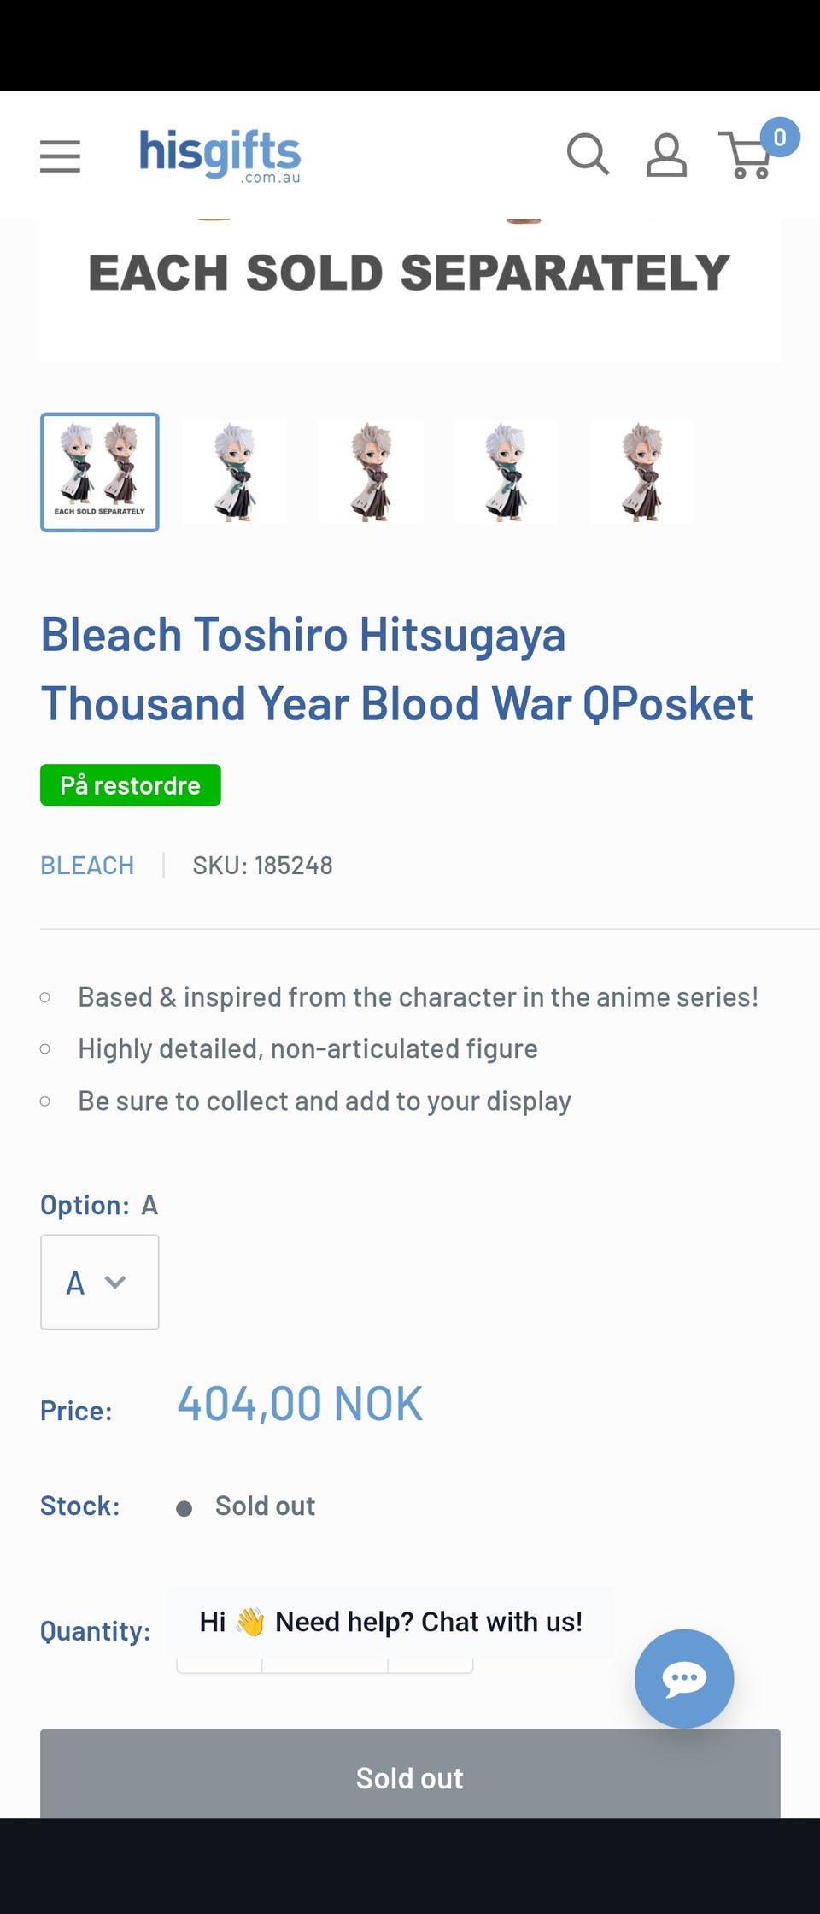The image size is (820, 1914).
Task: Click the quantity number field
Action: 325,1663
